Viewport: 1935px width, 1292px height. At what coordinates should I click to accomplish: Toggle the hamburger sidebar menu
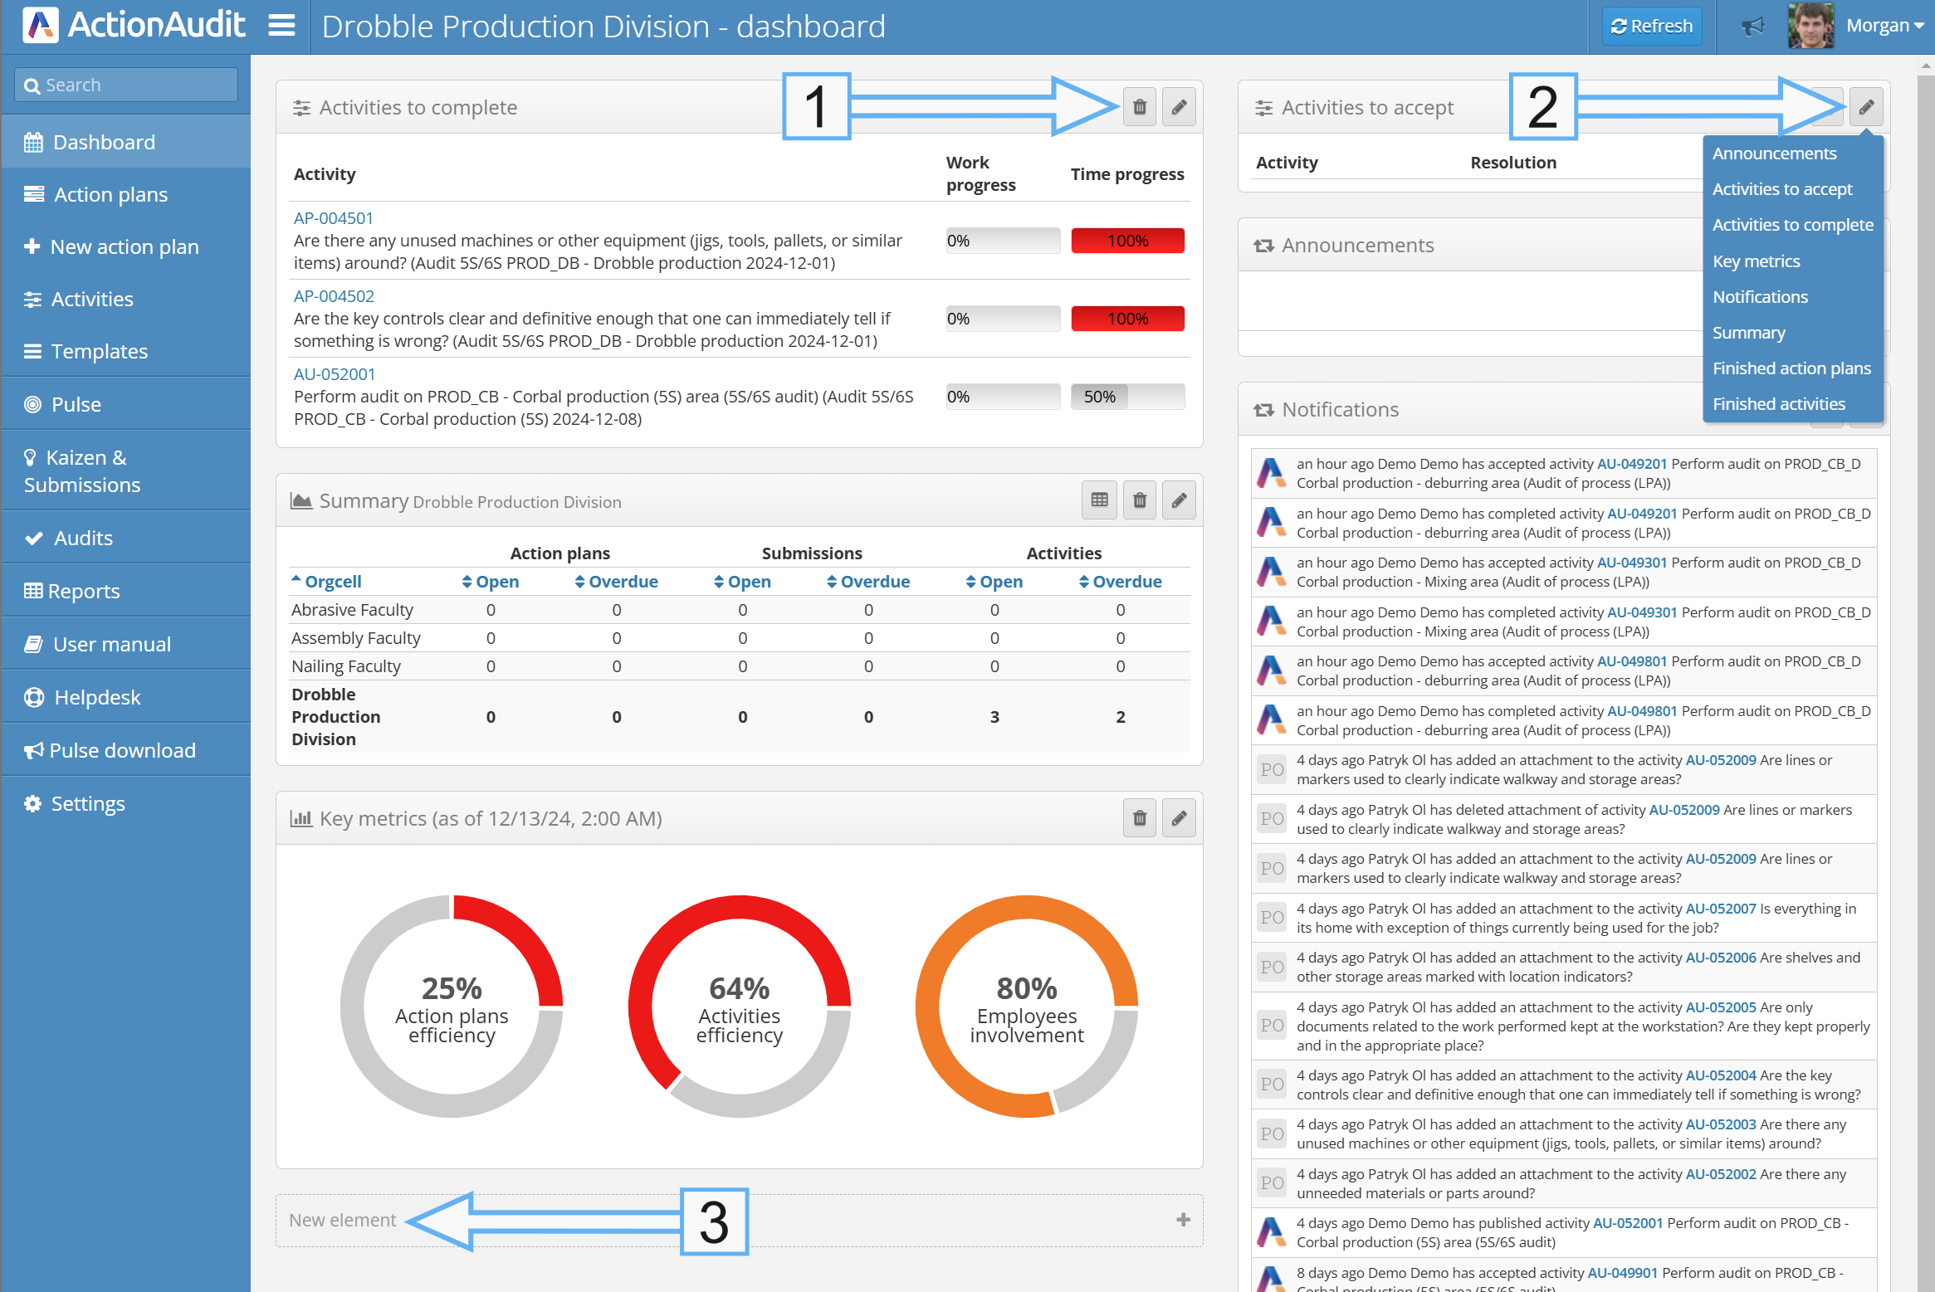[x=281, y=26]
